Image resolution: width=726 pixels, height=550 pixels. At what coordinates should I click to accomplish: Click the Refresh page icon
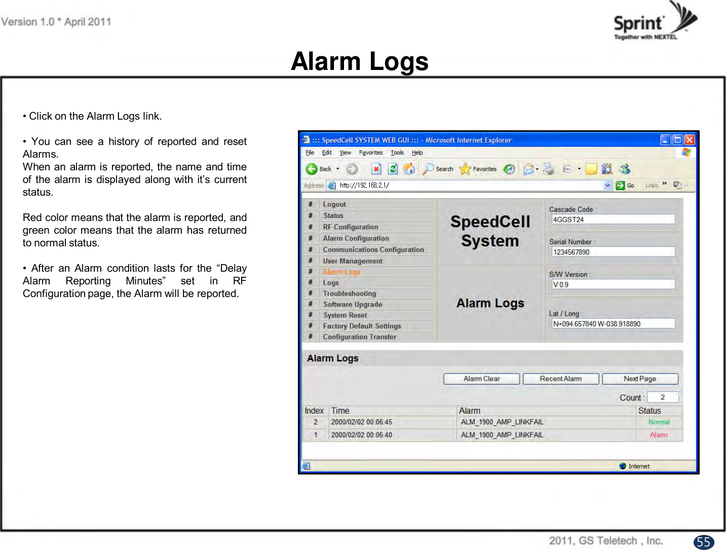point(393,169)
